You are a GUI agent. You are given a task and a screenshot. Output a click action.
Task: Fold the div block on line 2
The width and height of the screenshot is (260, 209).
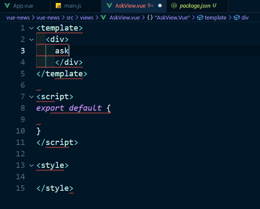coord(31,39)
